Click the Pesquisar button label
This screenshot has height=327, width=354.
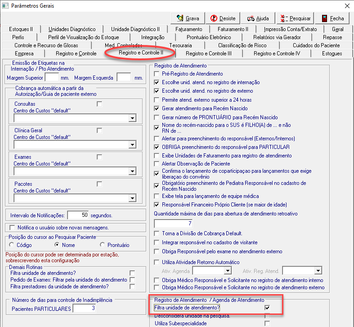click(x=300, y=18)
